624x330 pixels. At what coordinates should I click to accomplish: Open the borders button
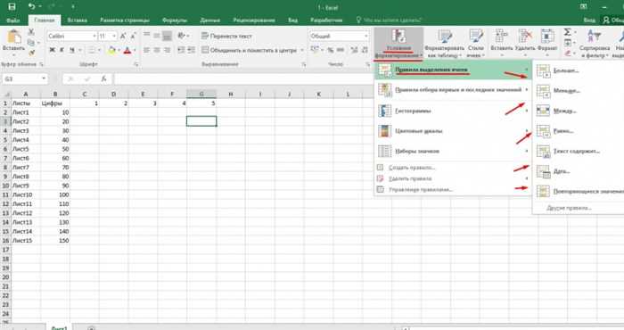pyautogui.click(x=91, y=50)
